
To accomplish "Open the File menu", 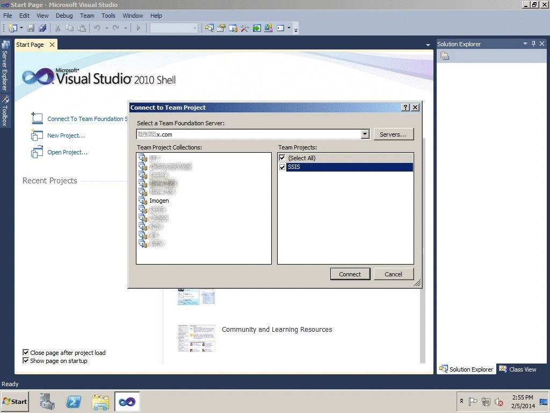I will pos(8,16).
